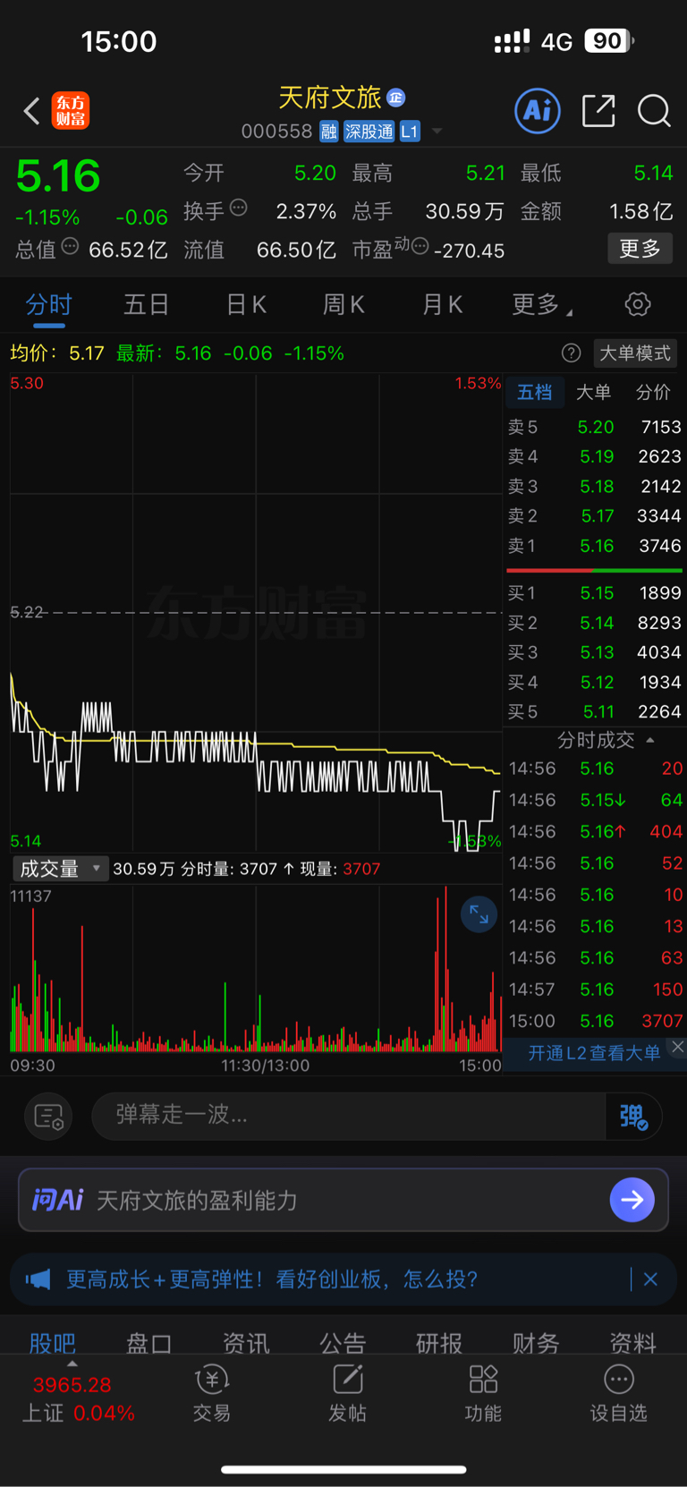
Task: Open the Ai assistant circle icon
Action: [x=538, y=111]
